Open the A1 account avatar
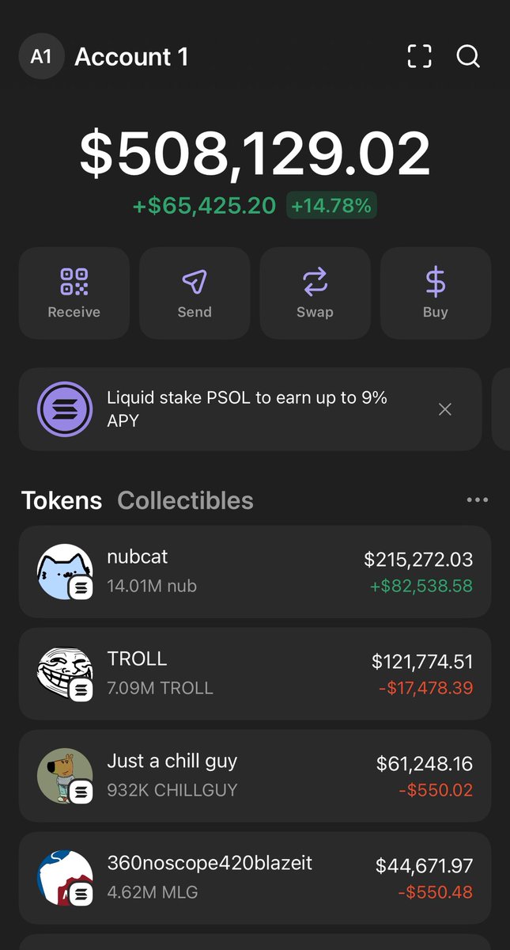The height and width of the screenshot is (950, 510). click(x=41, y=57)
